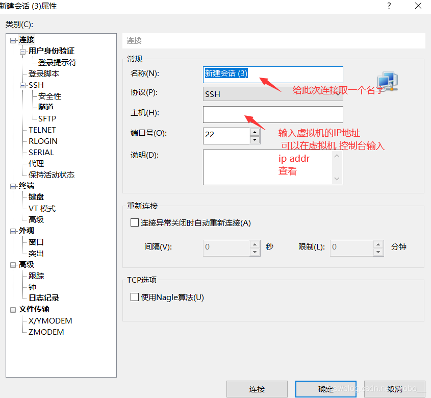
Task: Select 终端 in the category tree
Action: 27,186
